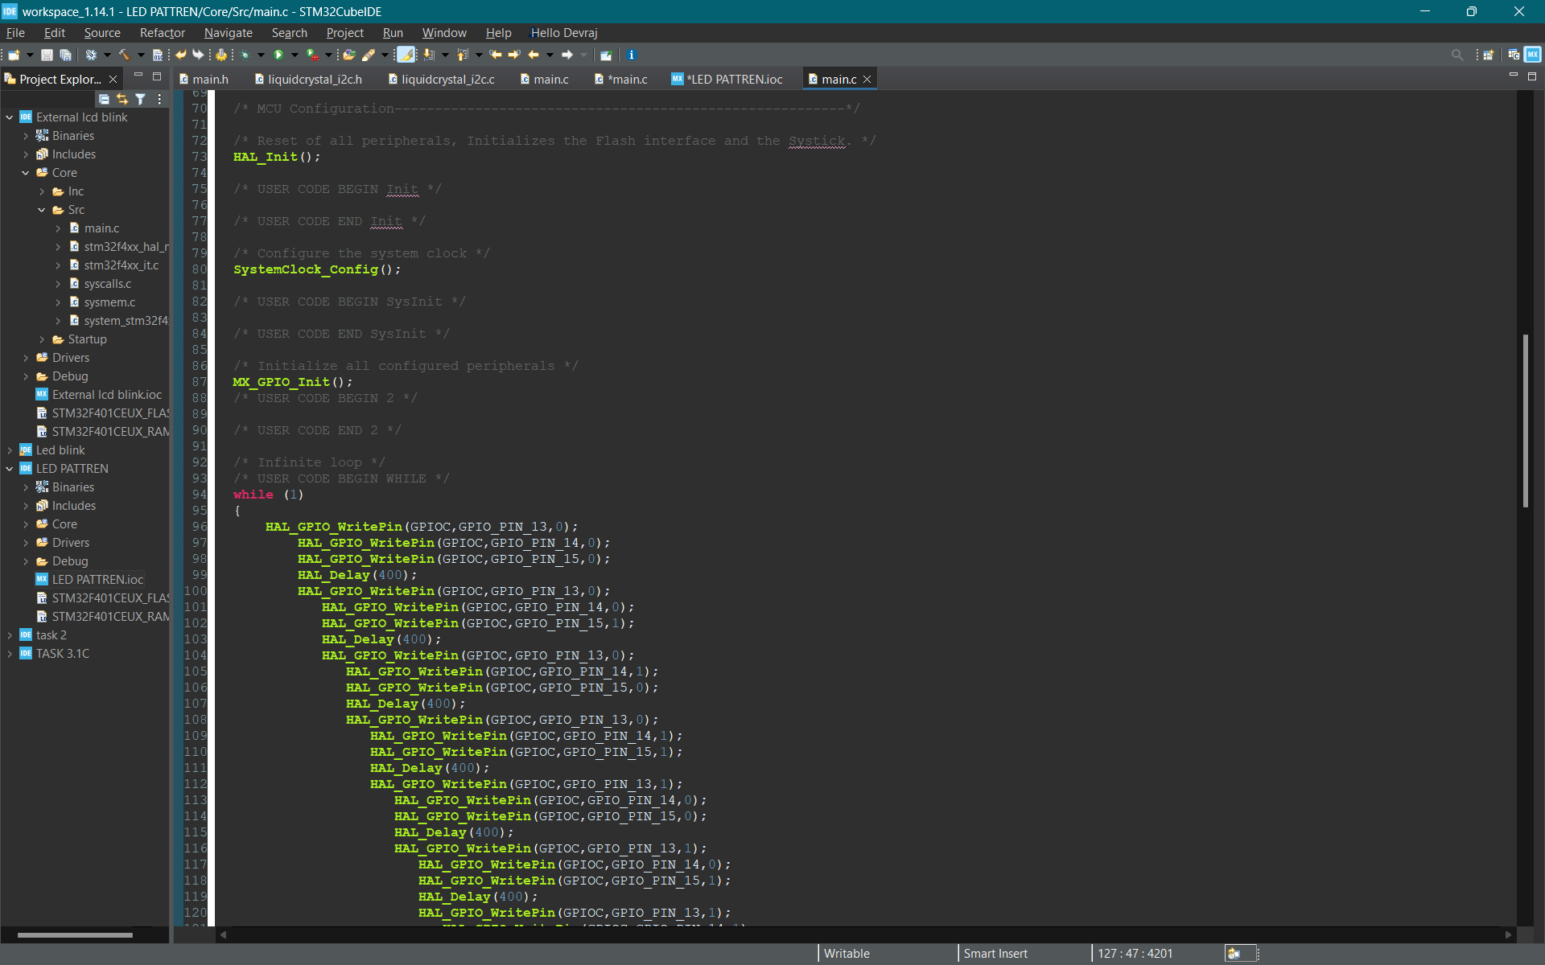1545x965 pixels.
Task: Collapse the LED PATTREN project
Action: pyautogui.click(x=10, y=469)
